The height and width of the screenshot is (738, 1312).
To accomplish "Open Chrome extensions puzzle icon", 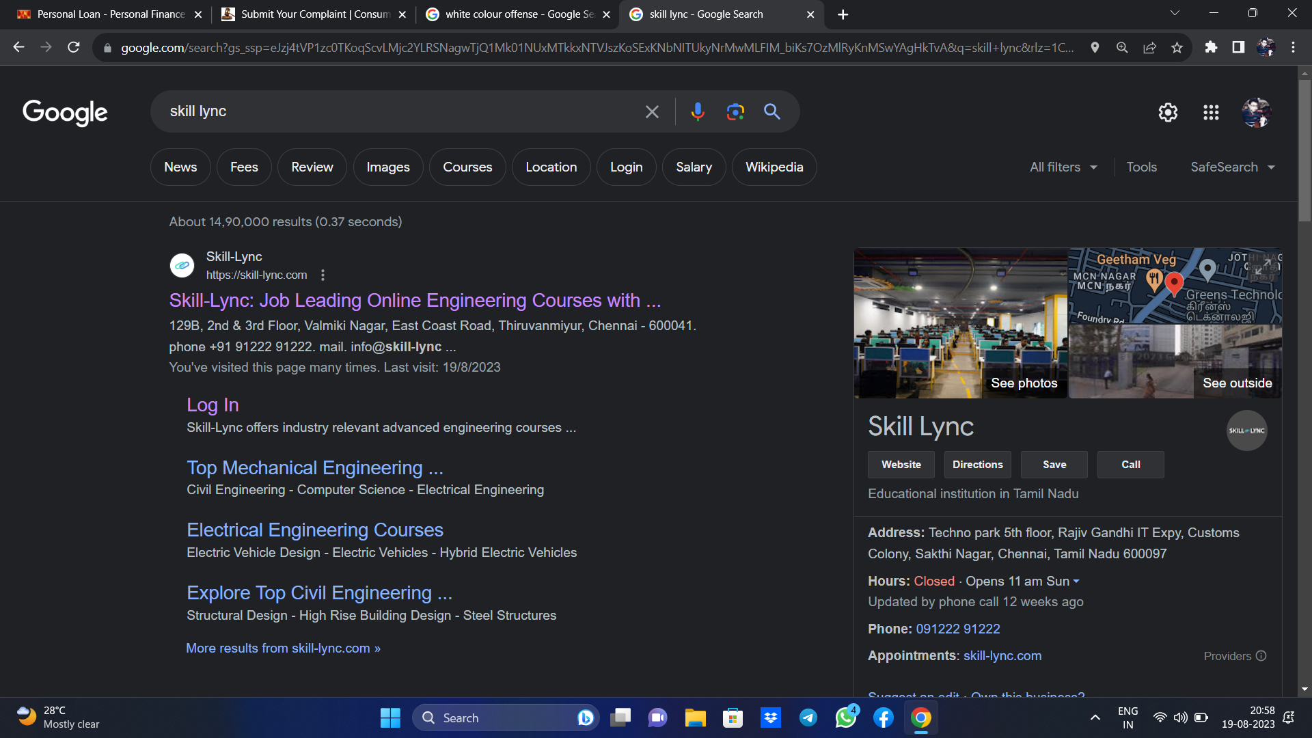I will (1211, 47).
